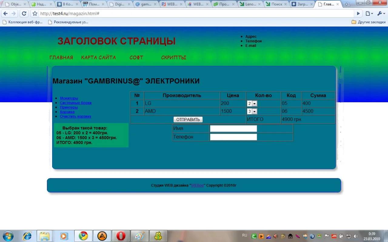Switch to the 'Над...' tab
Image resolution: width=388 pixels, height=242 pixels.
point(41,4)
